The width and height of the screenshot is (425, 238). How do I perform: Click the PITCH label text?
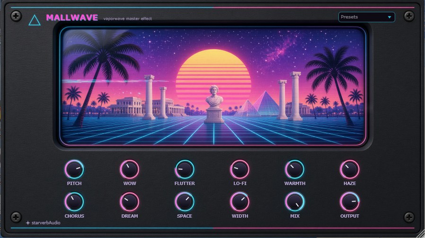click(x=74, y=184)
